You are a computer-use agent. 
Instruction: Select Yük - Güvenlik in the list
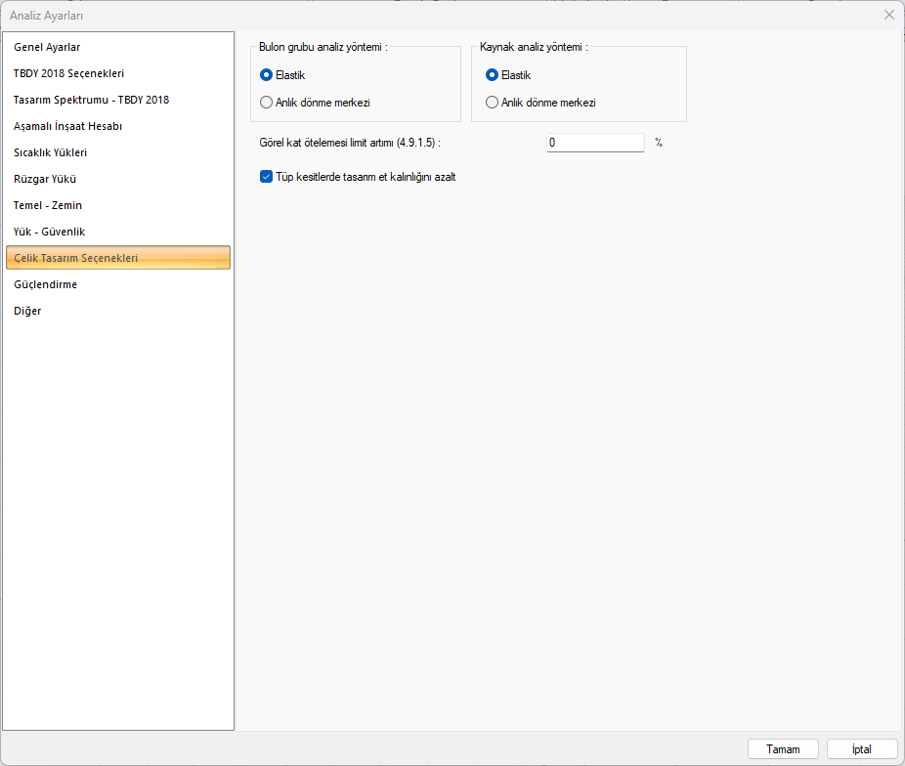pyautogui.click(x=49, y=232)
